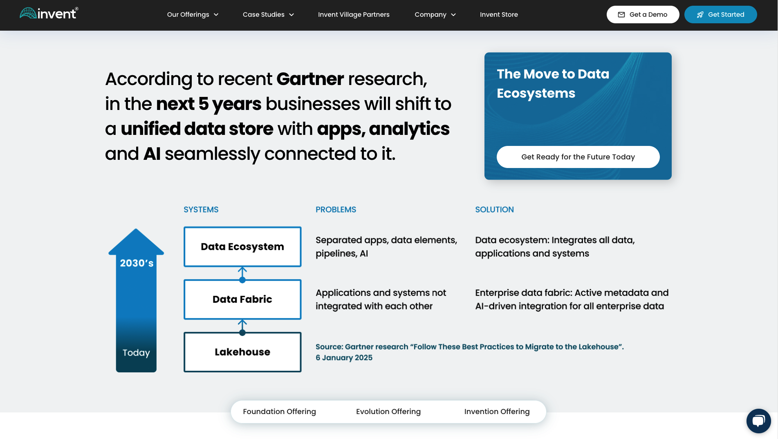Click the Data Ecosystem box
Image resolution: width=778 pixels, height=439 pixels.
[x=242, y=246]
